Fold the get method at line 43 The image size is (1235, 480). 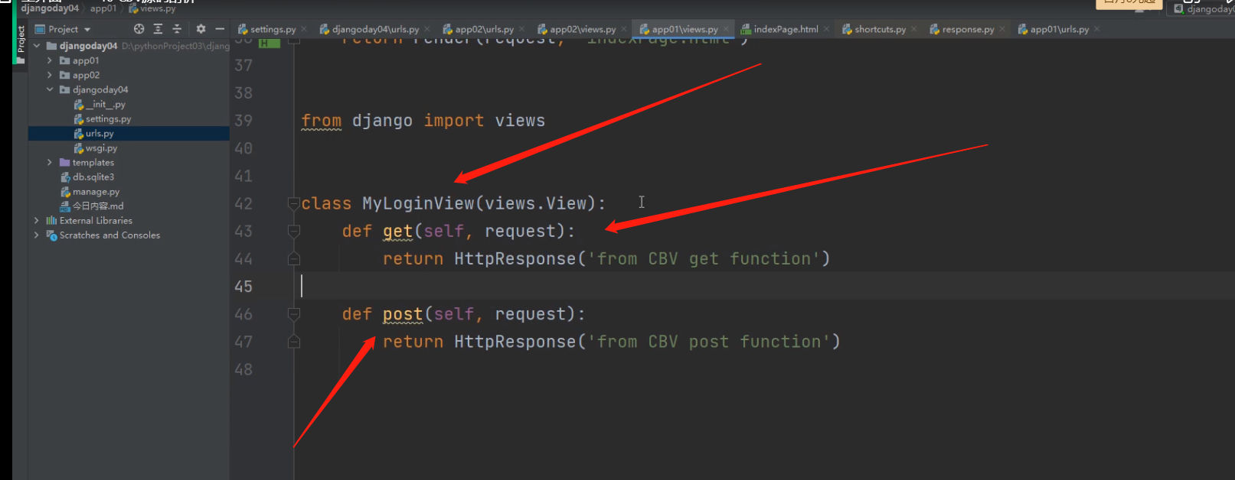[293, 231]
